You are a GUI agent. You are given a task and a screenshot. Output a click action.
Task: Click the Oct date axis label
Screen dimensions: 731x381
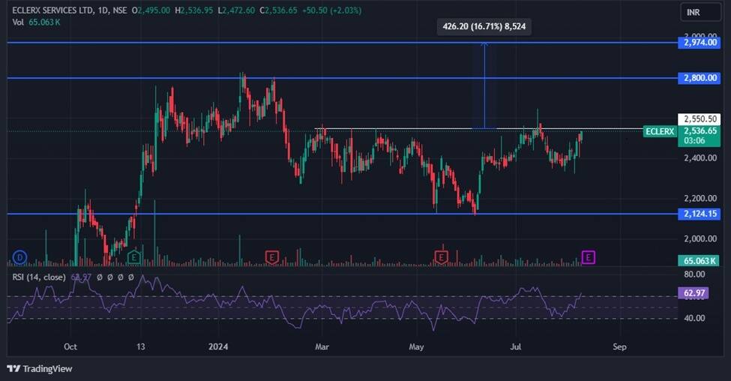(x=70, y=346)
